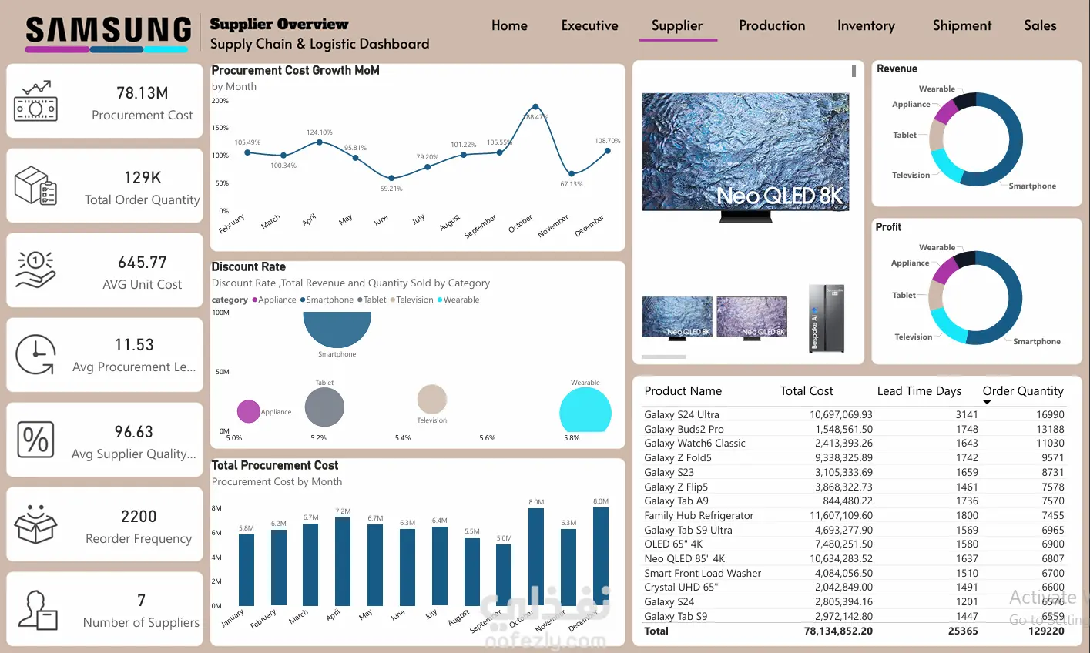Select the second Neo QLED 8K thumbnail
1090x653 pixels.
coord(752,317)
